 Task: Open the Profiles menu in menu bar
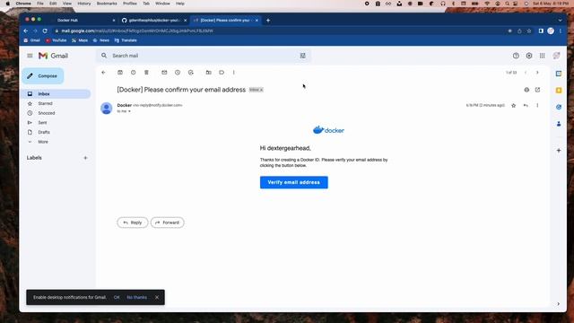129,4
